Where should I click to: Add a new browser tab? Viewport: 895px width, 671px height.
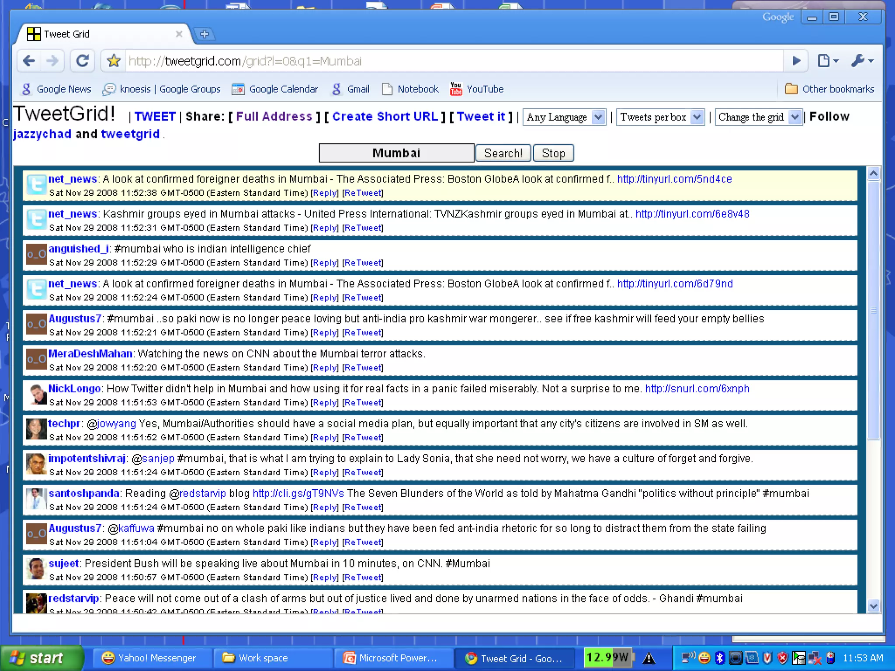204,34
